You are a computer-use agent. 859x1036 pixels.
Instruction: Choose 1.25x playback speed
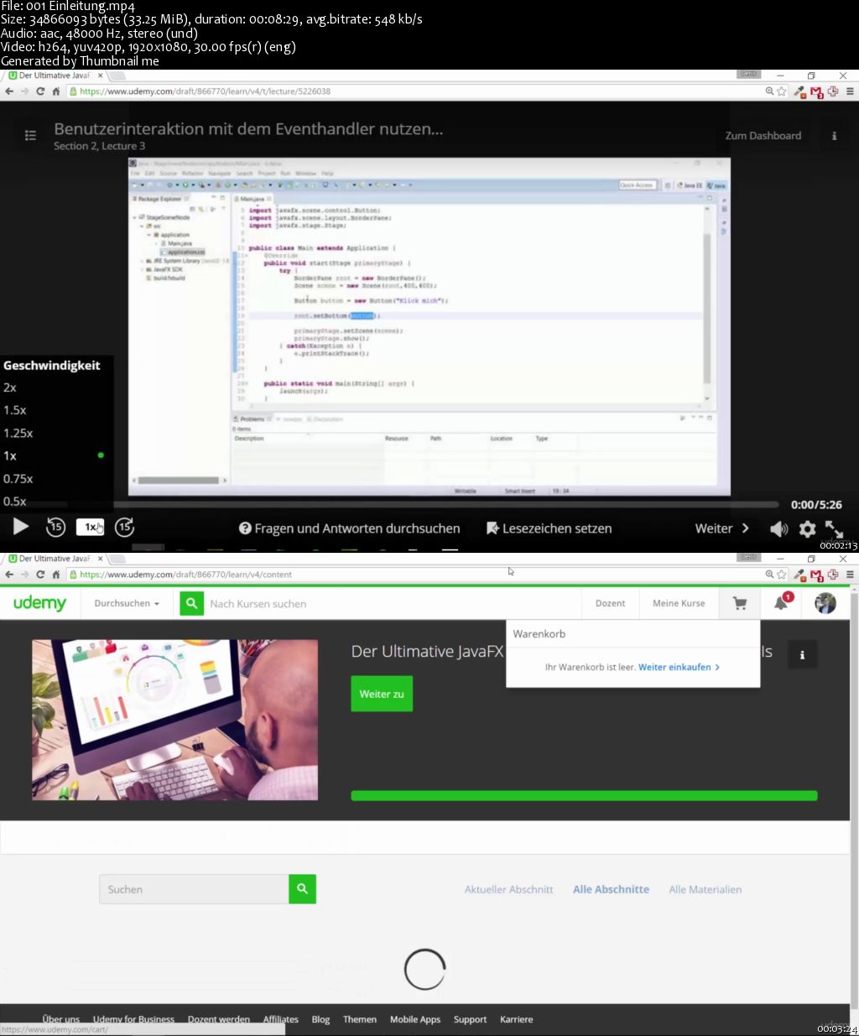[x=18, y=433]
